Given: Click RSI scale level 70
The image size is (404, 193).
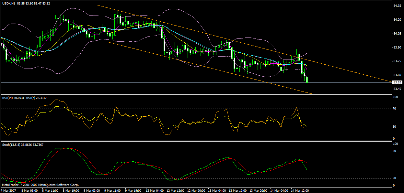Looking at the screenshot, I should point(394,109).
